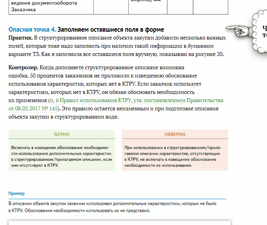
Task: Click the bold word "Практик."
Action: (20, 38)
